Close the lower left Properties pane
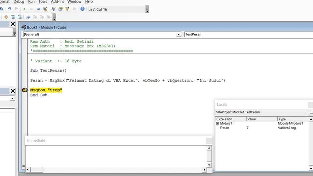Viewport: 313px width, 176px height. click(x=13, y=91)
